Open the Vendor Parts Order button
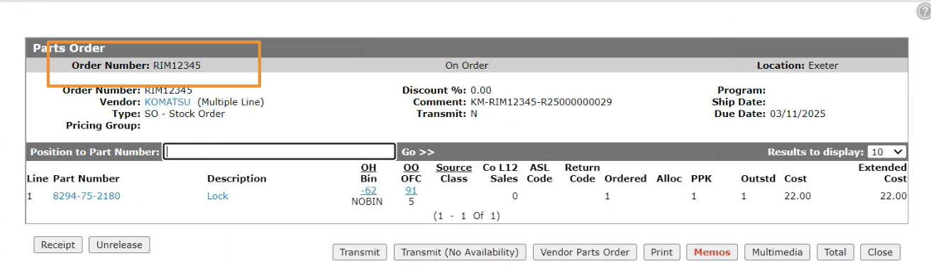Image resolution: width=931 pixels, height=278 pixels. click(585, 252)
